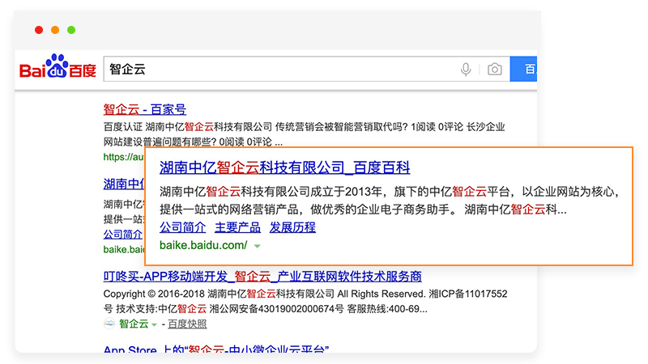648x364 pixels.
Task: Open 湖南中亿智企云科技有限公司_百度百科 in highlighted card
Action: click(x=285, y=167)
